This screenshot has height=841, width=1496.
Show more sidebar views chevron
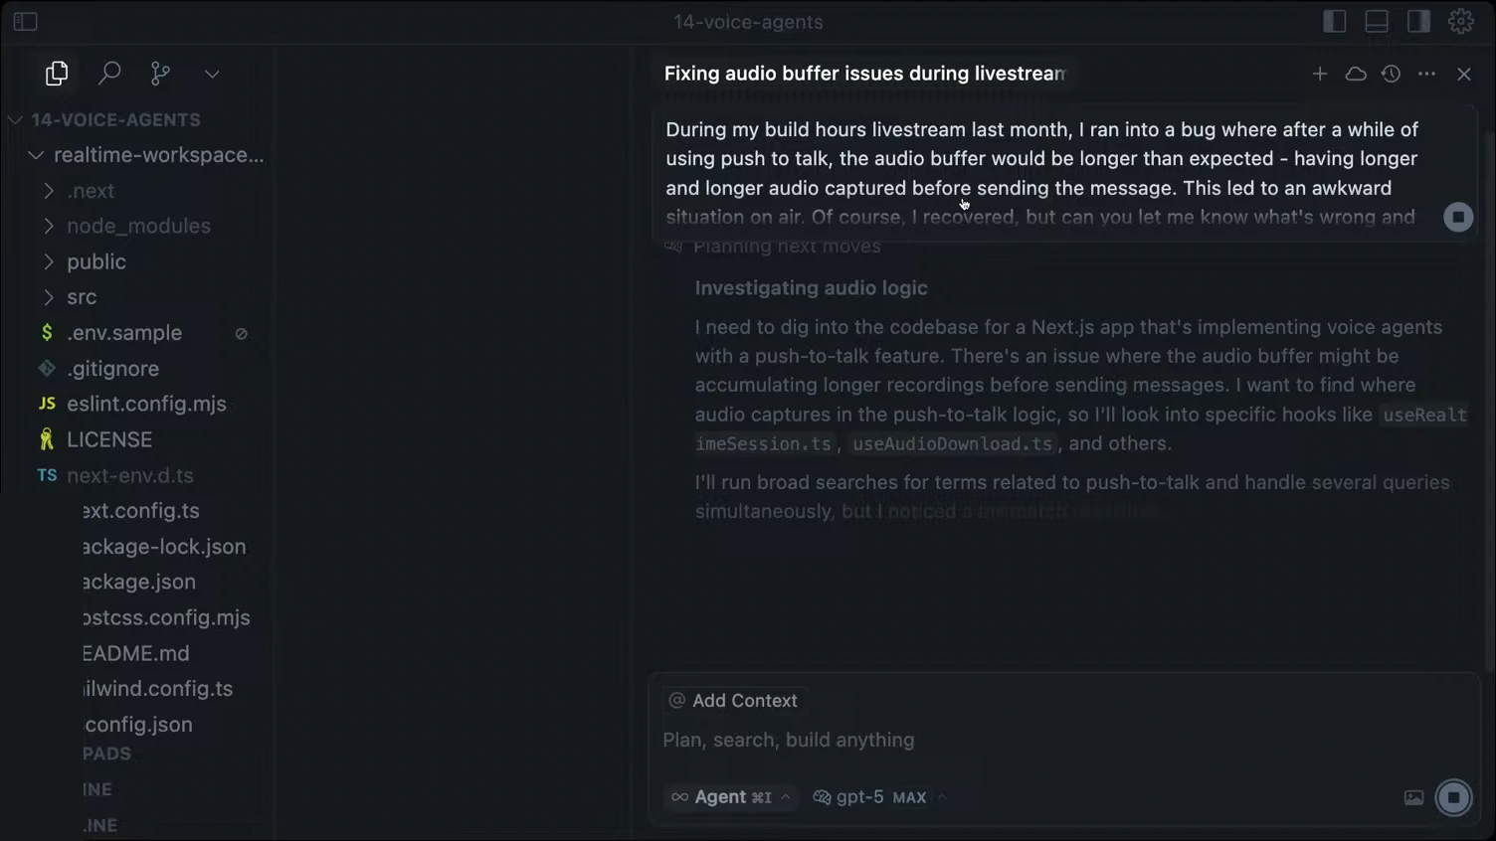point(212,74)
